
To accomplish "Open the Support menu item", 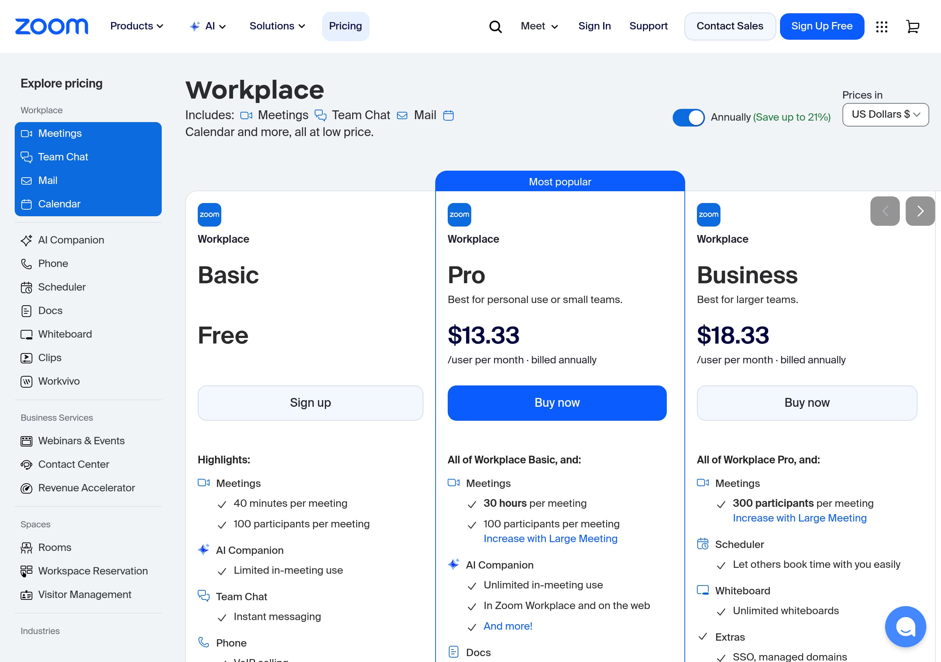I will tap(648, 26).
